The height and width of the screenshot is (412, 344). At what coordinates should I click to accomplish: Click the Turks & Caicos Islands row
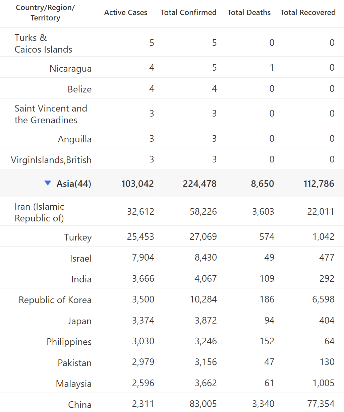tap(172, 42)
